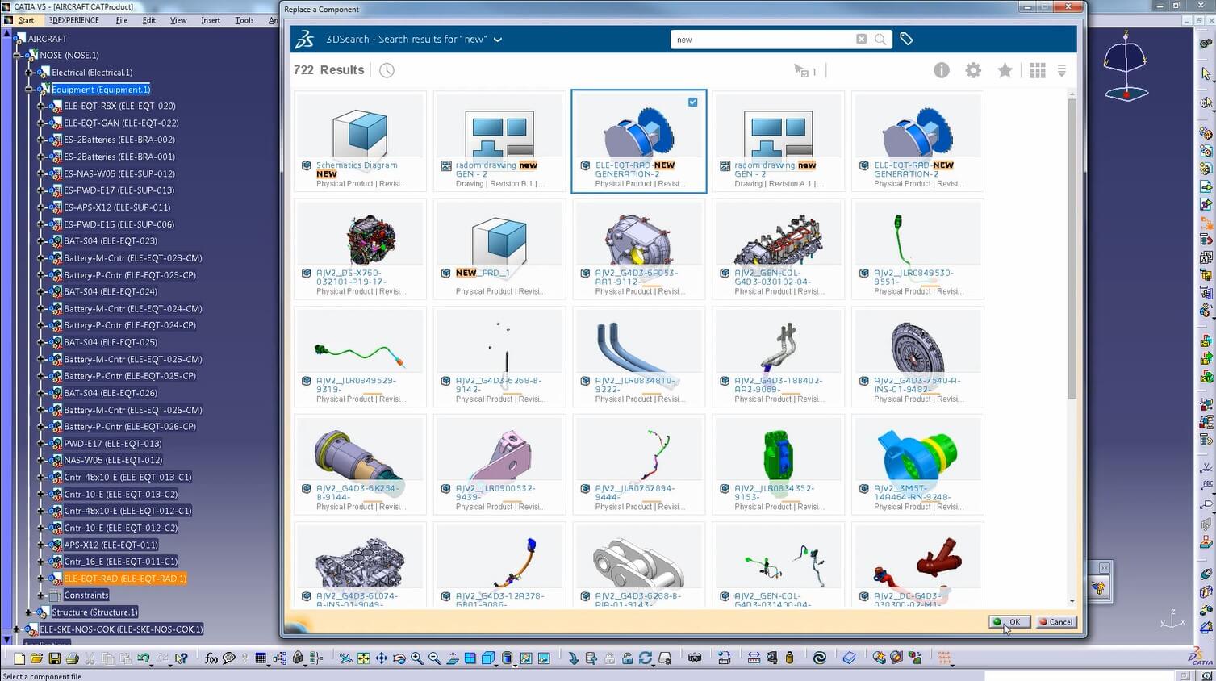Screen dimensions: 1216x681
Task: Open the list view options dropdown
Action: 1062,71
